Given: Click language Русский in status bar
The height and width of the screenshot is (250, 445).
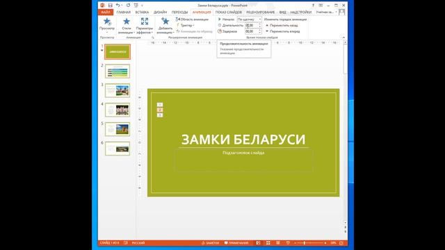Looking at the screenshot, I should click(x=138, y=243).
